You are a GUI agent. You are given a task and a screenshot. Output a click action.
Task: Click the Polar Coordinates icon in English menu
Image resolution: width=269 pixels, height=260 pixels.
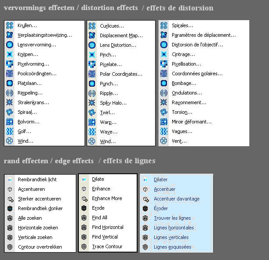tap(92, 74)
